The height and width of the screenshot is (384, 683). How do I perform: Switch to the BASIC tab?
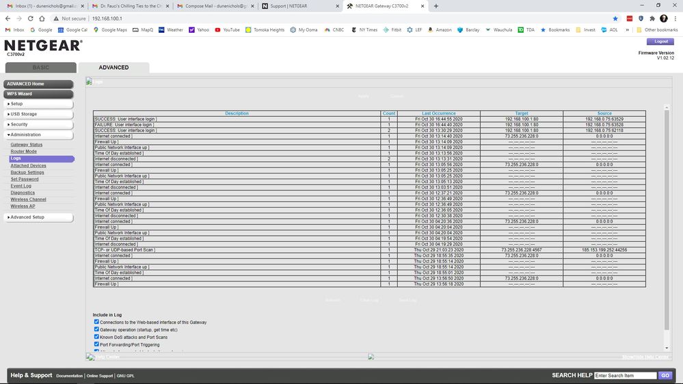41,68
